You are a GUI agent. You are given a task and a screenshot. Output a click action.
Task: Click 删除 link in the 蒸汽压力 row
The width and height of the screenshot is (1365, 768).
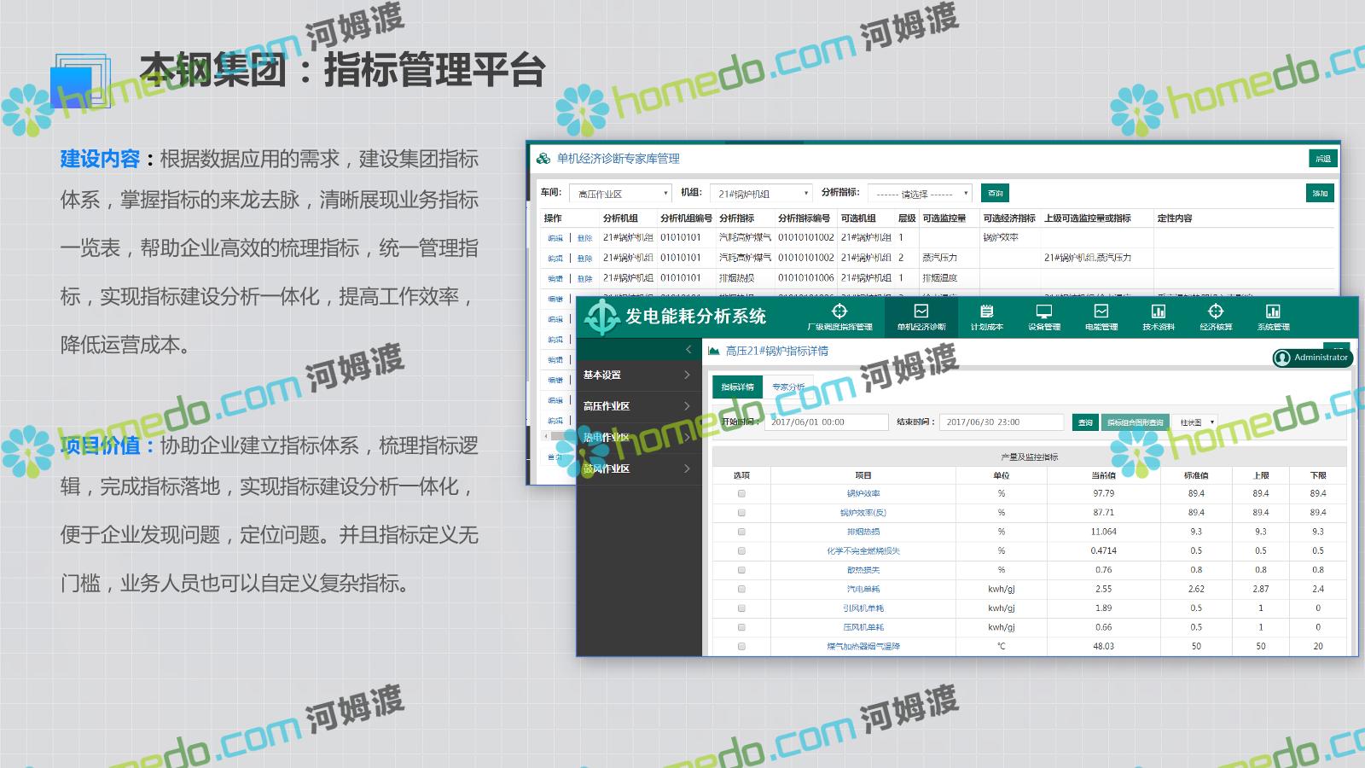click(584, 258)
